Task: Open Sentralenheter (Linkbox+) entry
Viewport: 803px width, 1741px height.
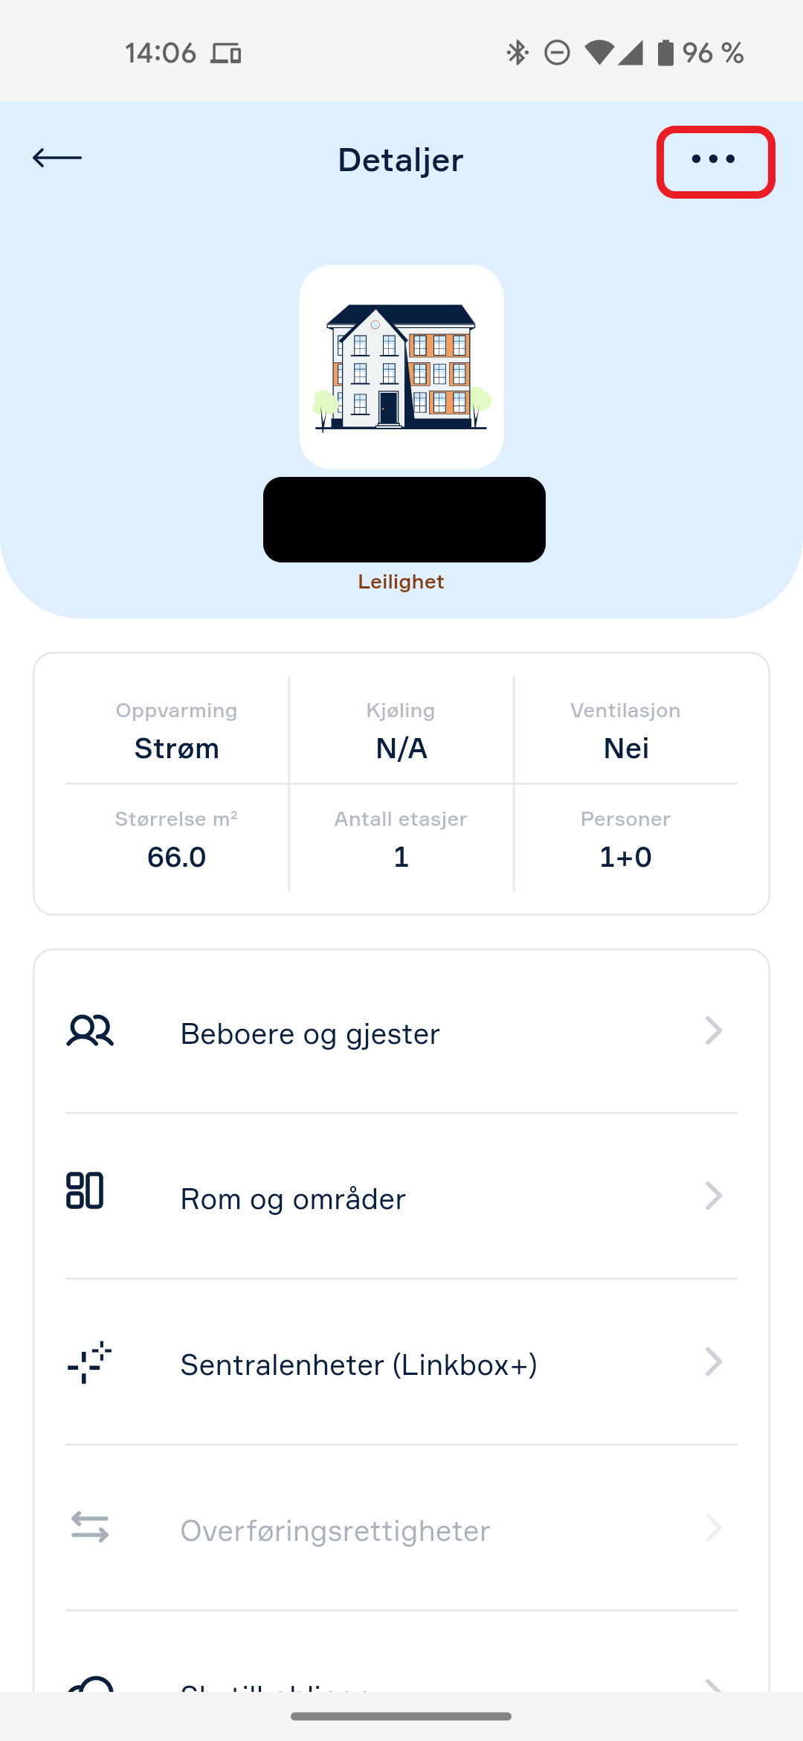Action: 401,1363
